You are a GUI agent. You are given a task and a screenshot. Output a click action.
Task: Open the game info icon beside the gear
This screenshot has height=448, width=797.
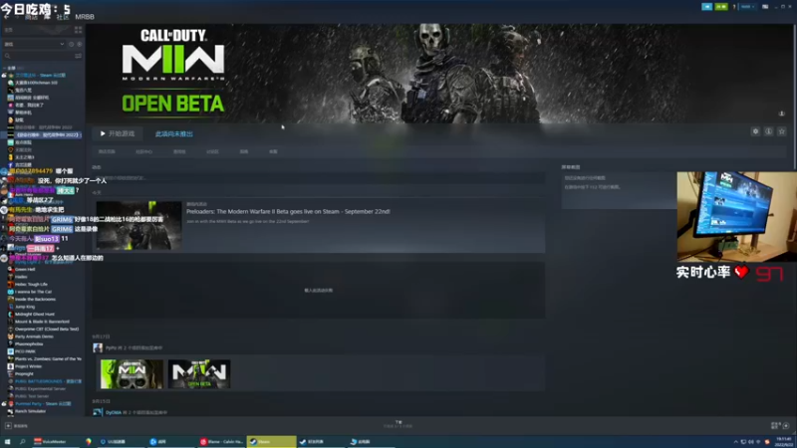click(768, 131)
